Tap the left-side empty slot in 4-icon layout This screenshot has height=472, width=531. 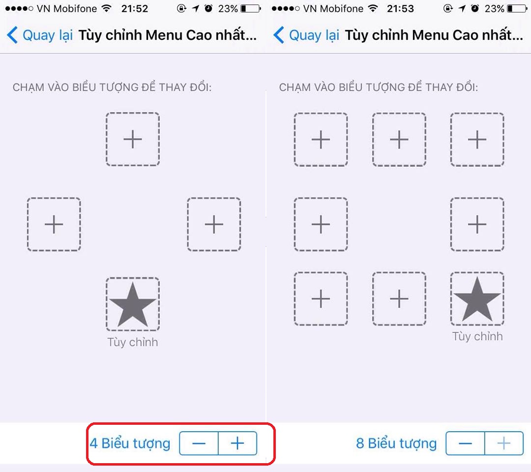[x=54, y=224]
